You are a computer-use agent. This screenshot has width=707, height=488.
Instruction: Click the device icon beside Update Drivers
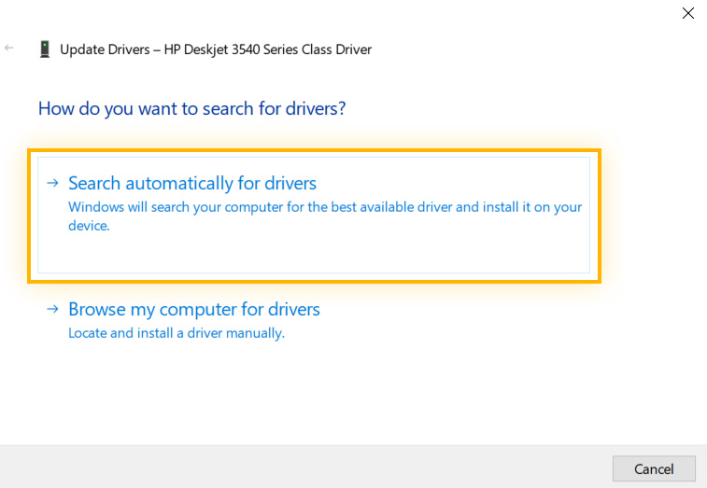click(45, 49)
